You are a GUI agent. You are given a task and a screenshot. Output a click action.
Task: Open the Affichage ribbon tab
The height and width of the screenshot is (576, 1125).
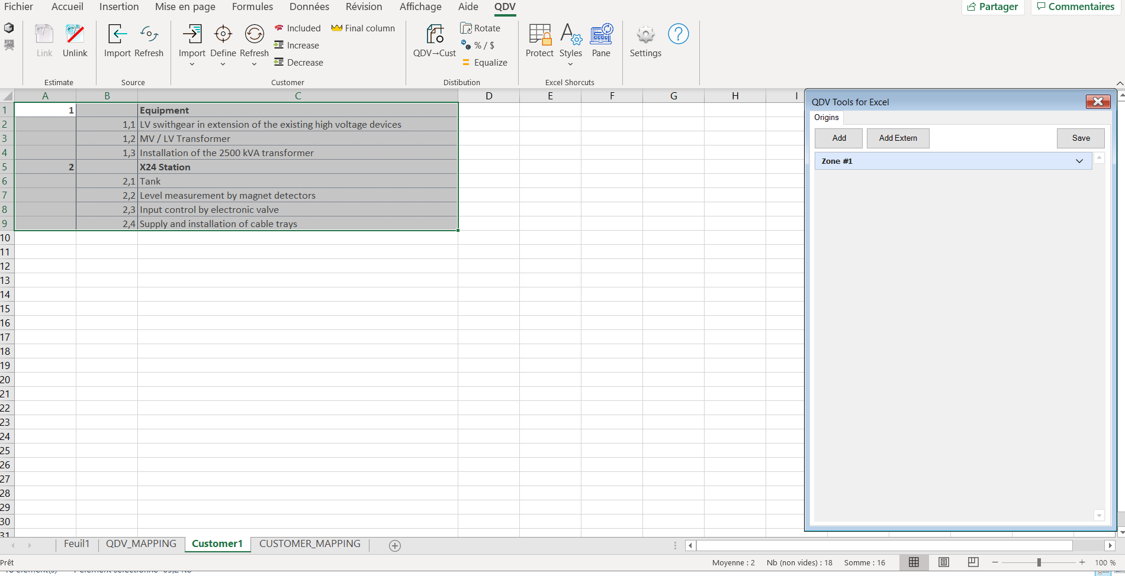[x=420, y=7]
